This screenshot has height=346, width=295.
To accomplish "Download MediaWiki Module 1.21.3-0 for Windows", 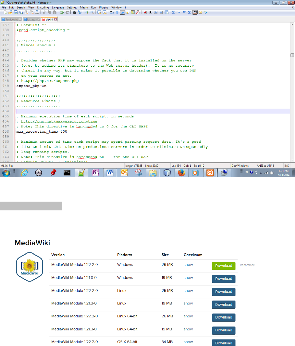I will pyautogui.click(x=224, y=279).
